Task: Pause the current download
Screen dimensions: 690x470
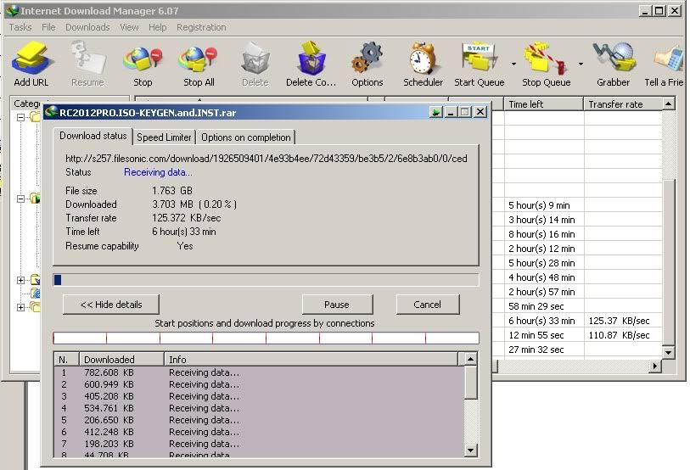Action: click(x=337, y=305)
